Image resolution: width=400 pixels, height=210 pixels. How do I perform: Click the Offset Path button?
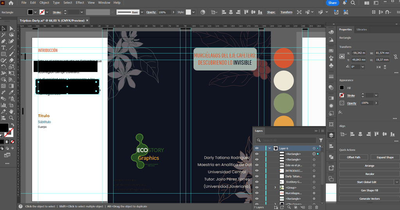354,157
